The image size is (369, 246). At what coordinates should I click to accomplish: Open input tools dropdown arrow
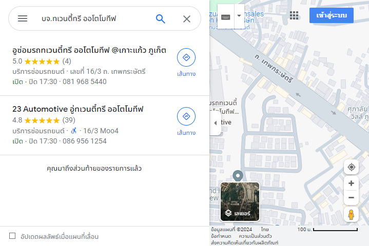point(239,16)
